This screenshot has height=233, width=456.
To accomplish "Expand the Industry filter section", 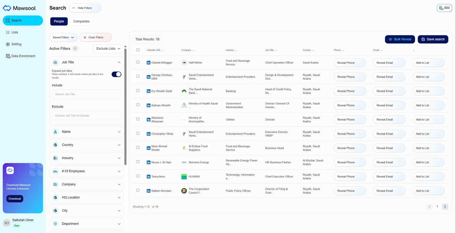I will click(x=87, y=158).
